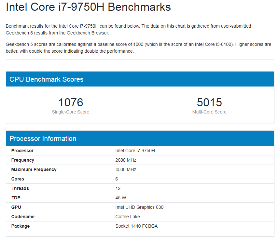Select the cores value 6

[x=117, y=179]
